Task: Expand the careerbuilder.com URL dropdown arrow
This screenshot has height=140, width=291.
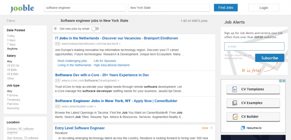Action: [x=95, y=107]
